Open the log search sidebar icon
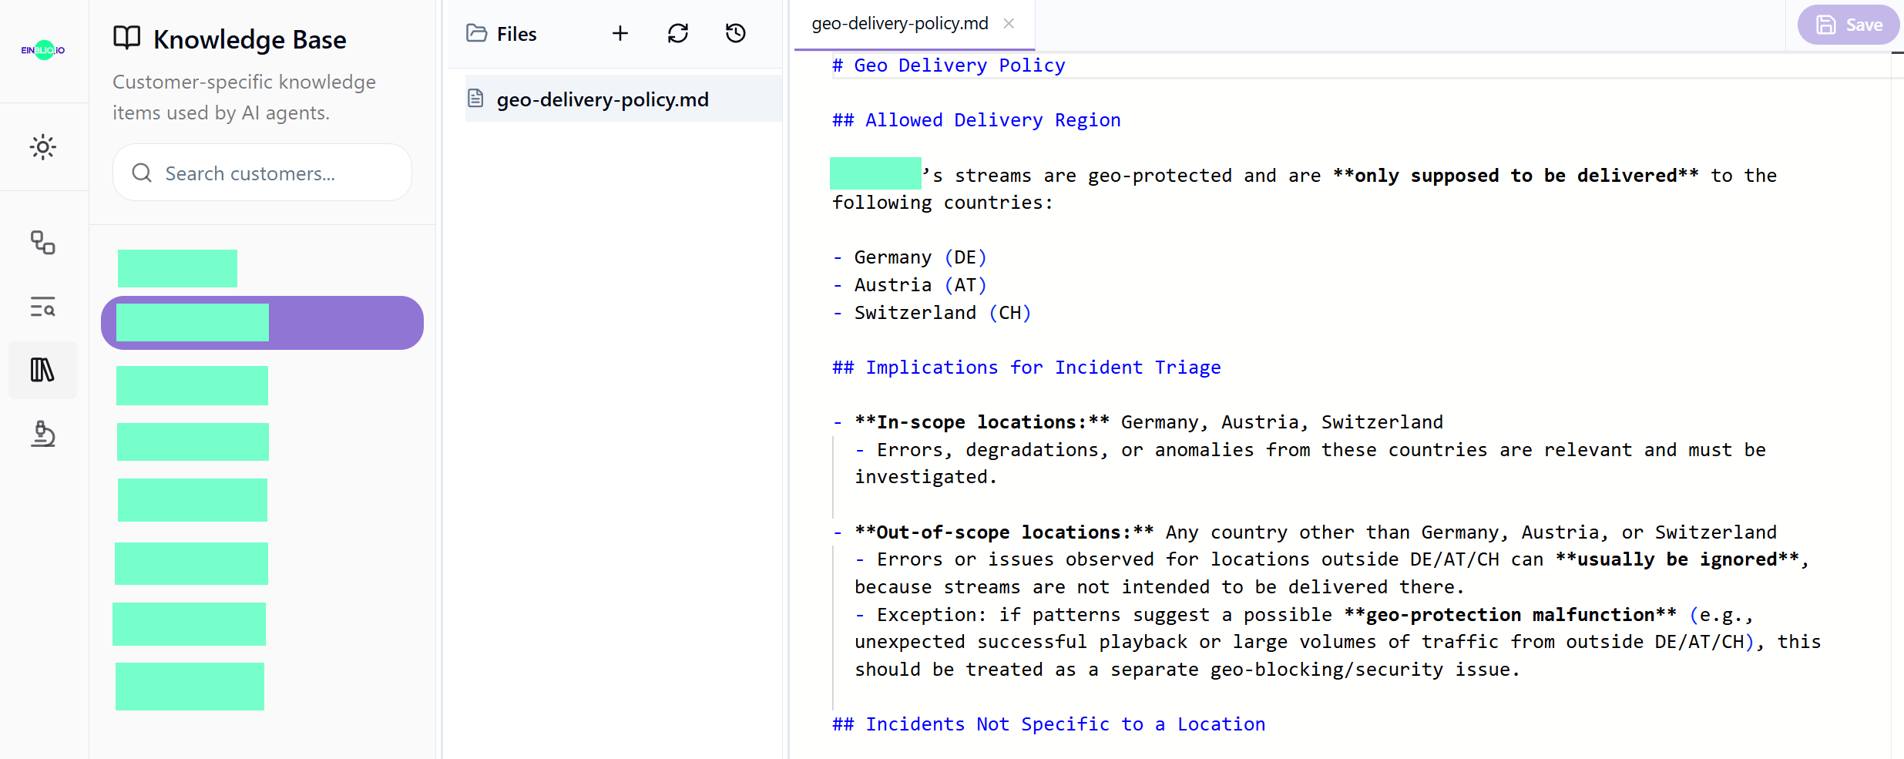Viewport: 1904px width, 759px height. coord(43,307)
